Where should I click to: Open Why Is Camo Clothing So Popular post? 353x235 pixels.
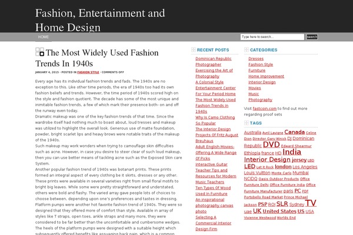215,120
